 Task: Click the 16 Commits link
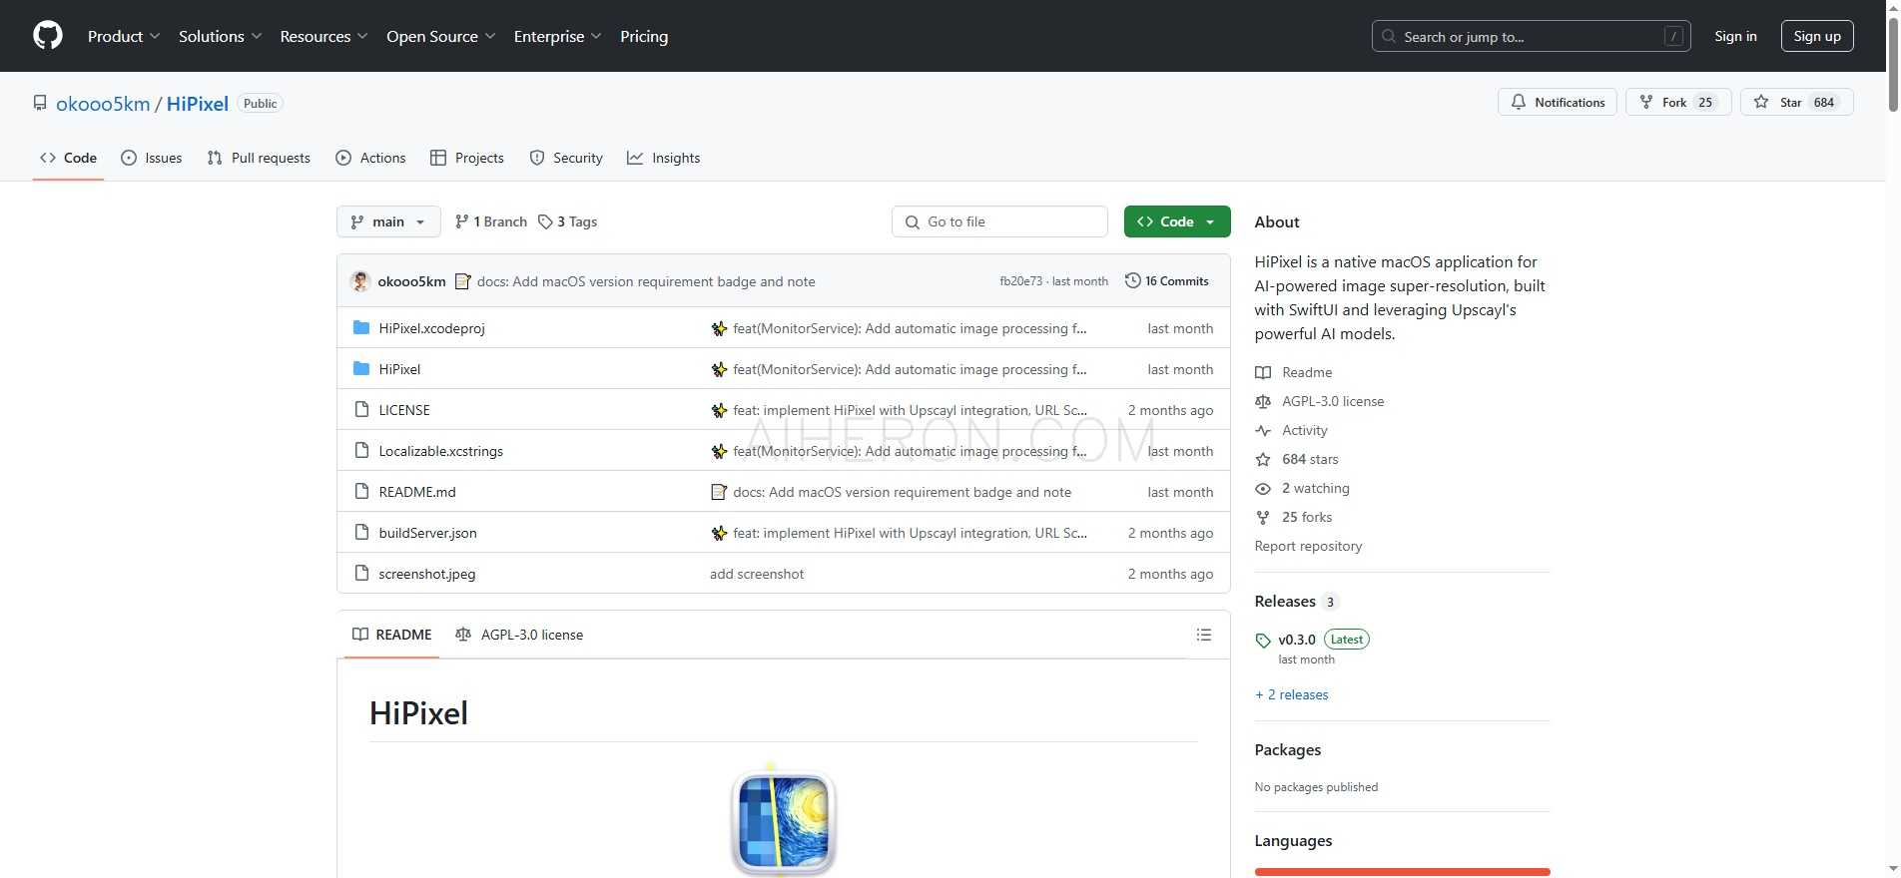tap(1166, 280)
